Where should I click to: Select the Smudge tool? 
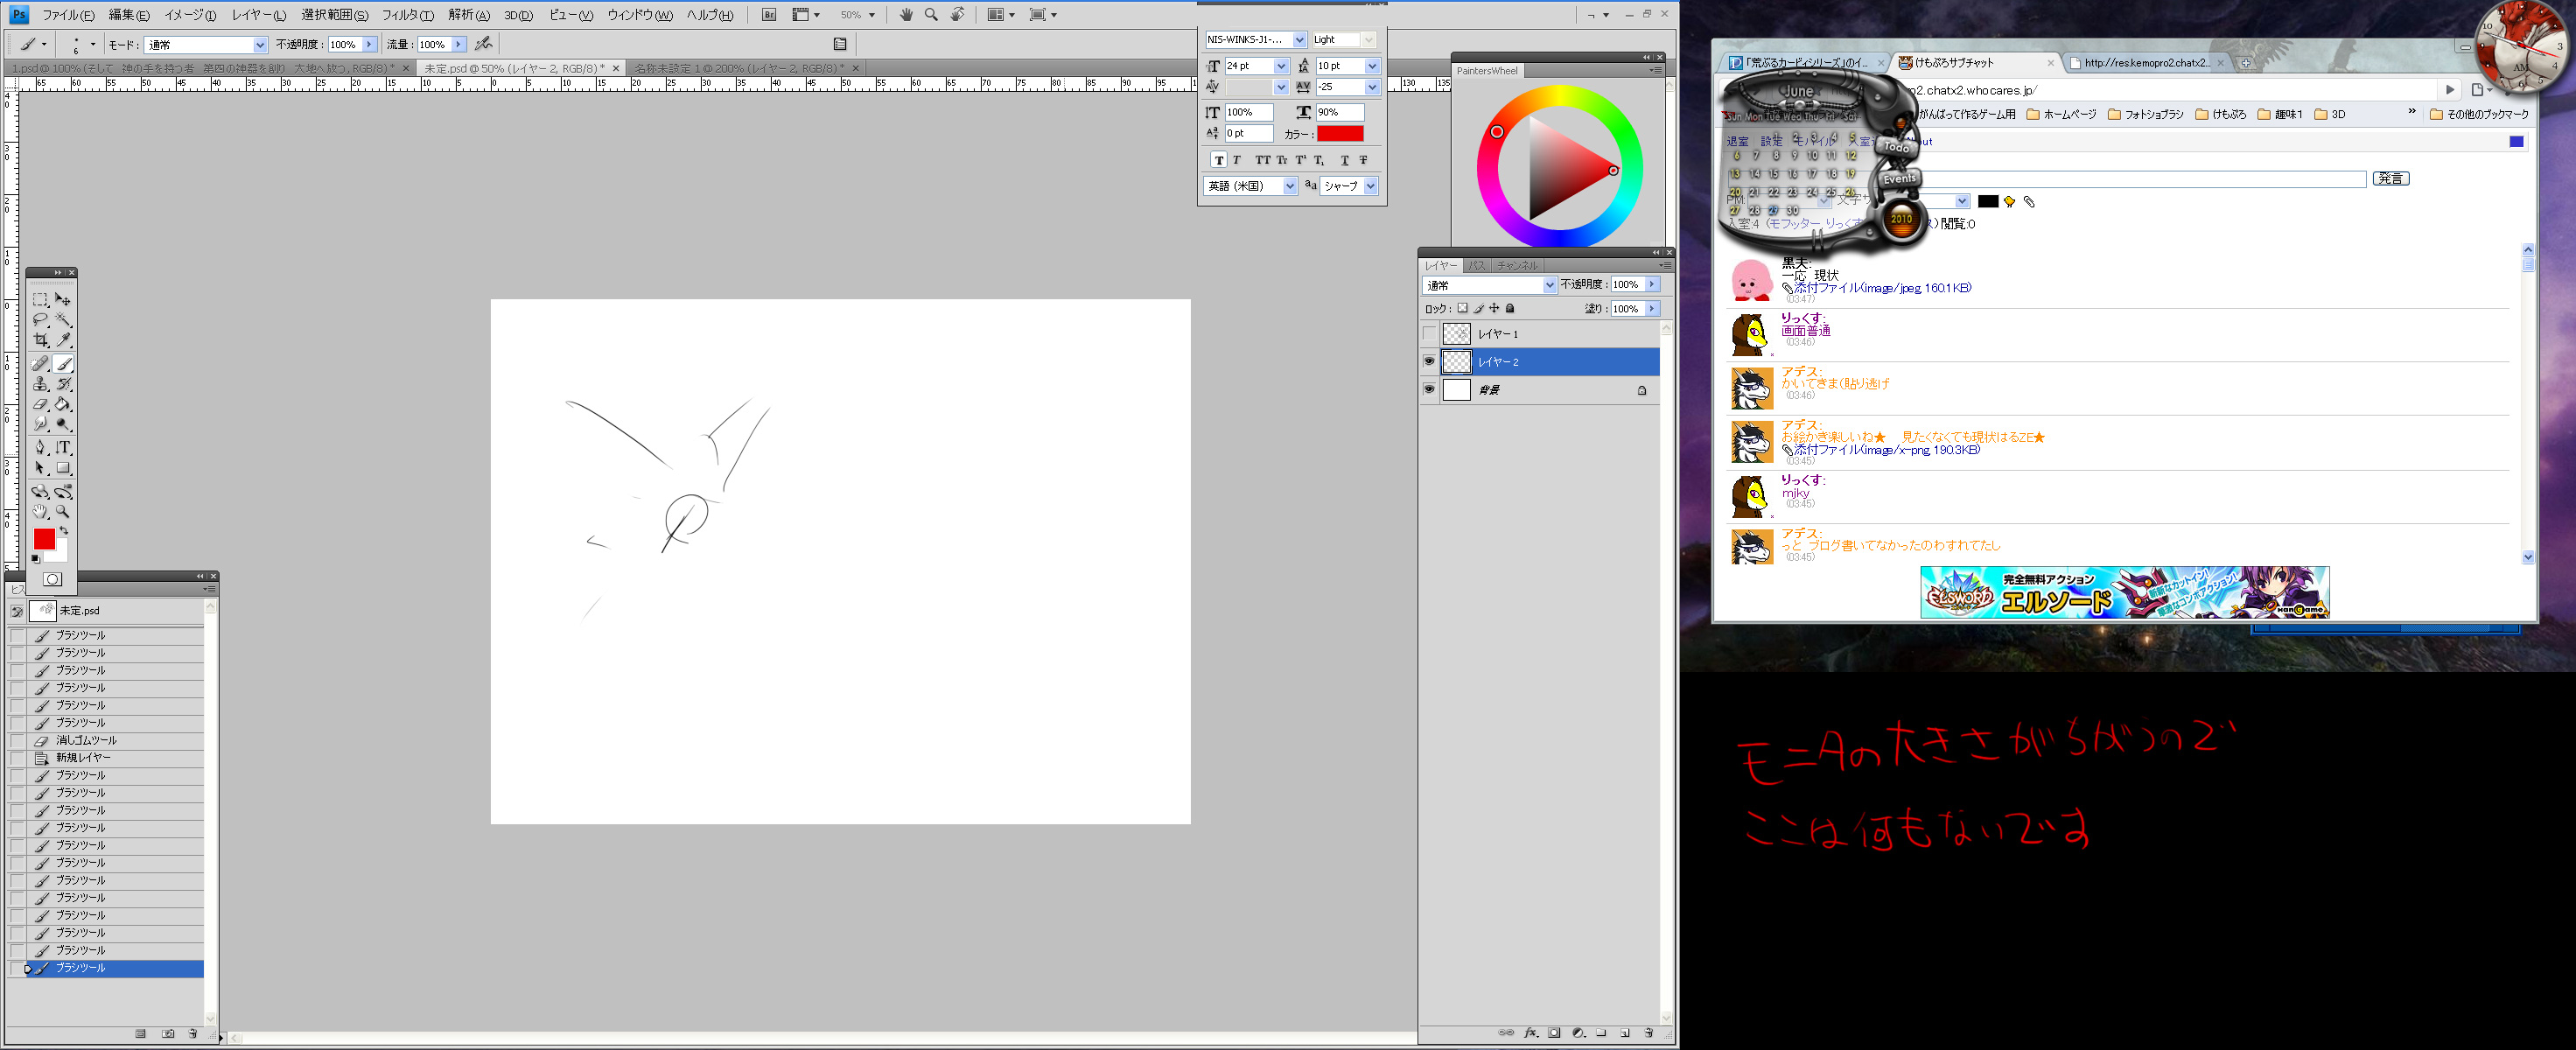point(40,424)
